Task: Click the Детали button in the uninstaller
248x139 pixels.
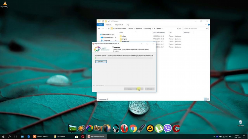Action: [x=101, y=62]
